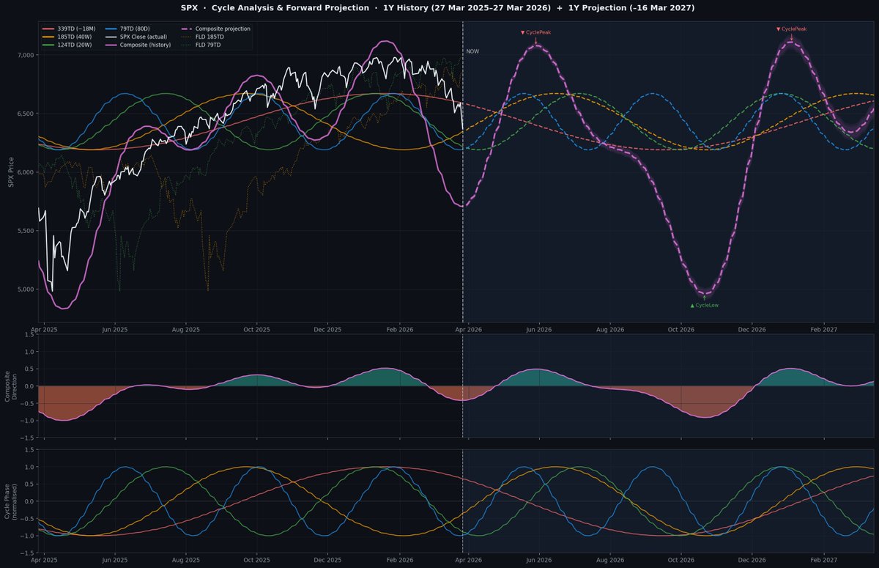879x568 pixels.
Task: Click the FLD 79TD legend label
Action: pos(208,45)
